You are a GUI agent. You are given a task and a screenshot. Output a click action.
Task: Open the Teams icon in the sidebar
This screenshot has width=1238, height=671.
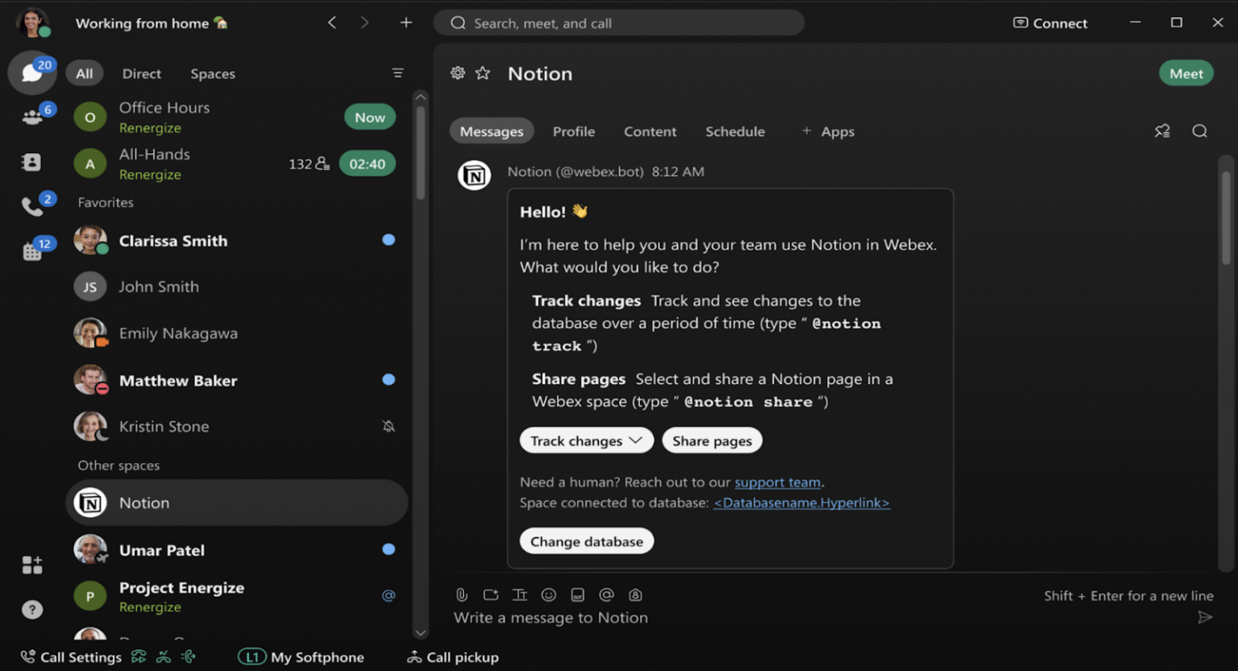click(x=32, y=115)
